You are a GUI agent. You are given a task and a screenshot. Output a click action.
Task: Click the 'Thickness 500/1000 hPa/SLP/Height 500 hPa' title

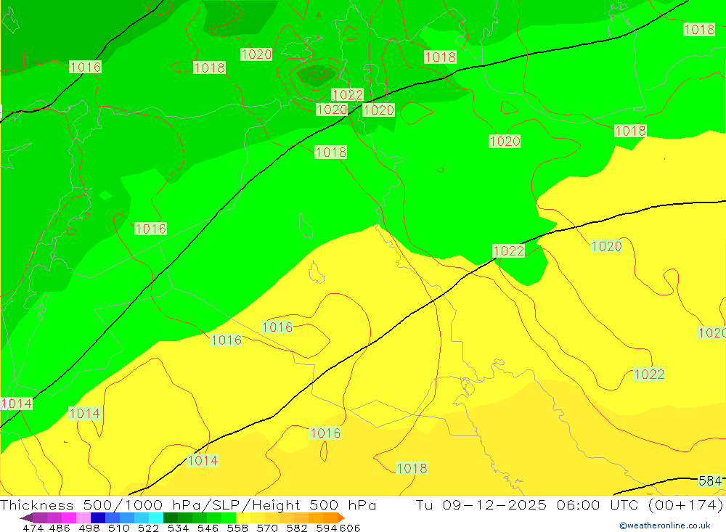(188, 504)
